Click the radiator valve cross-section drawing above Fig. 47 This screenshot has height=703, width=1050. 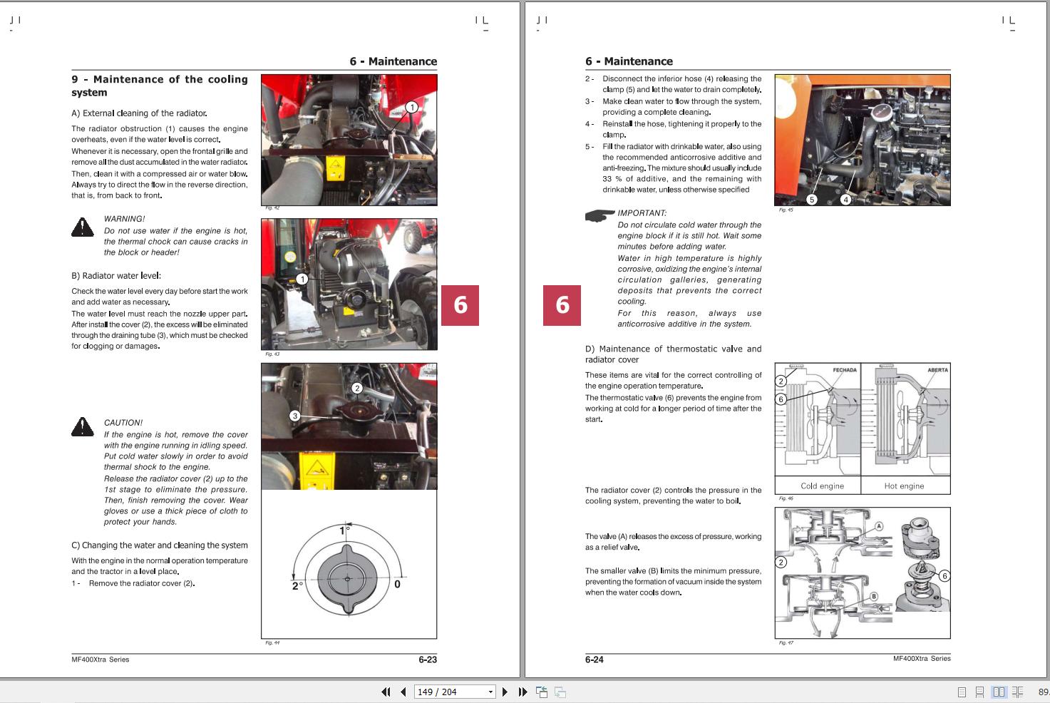point(863,573)
